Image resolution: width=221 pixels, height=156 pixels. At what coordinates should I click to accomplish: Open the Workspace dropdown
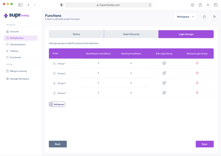click(185, 17)
